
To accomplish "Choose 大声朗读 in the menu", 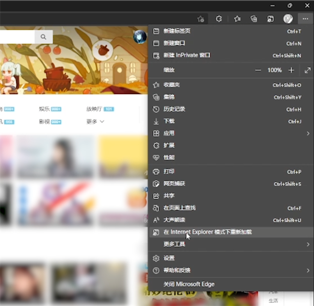I will (x=231, y=220).
